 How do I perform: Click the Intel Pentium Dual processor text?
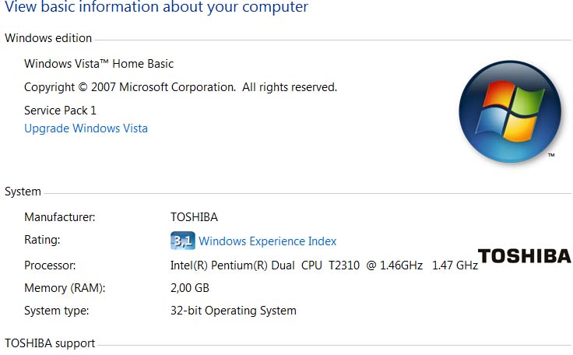(x=324, y=265)
